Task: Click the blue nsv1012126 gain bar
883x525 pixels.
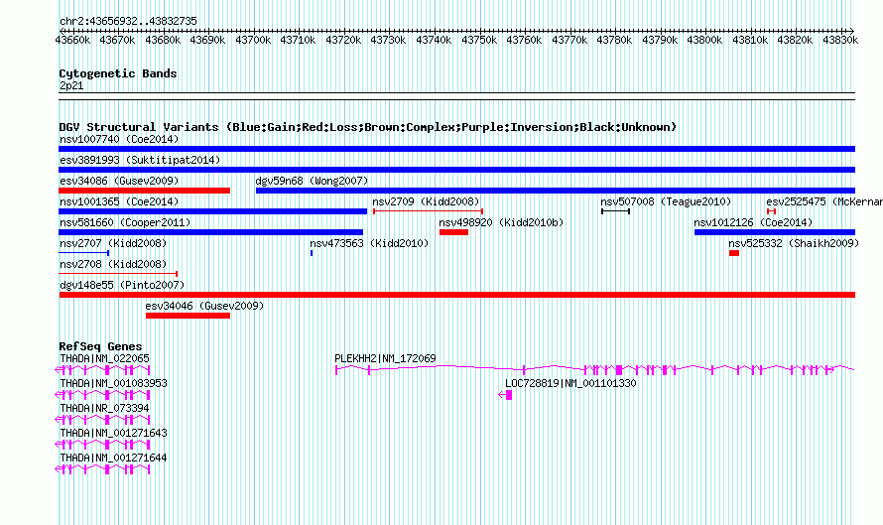Action: tap(775, 232)
